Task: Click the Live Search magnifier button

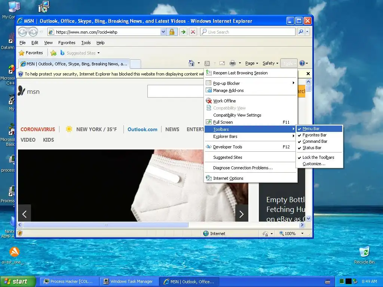Action: pyautogui.click(x=301, y=32)
